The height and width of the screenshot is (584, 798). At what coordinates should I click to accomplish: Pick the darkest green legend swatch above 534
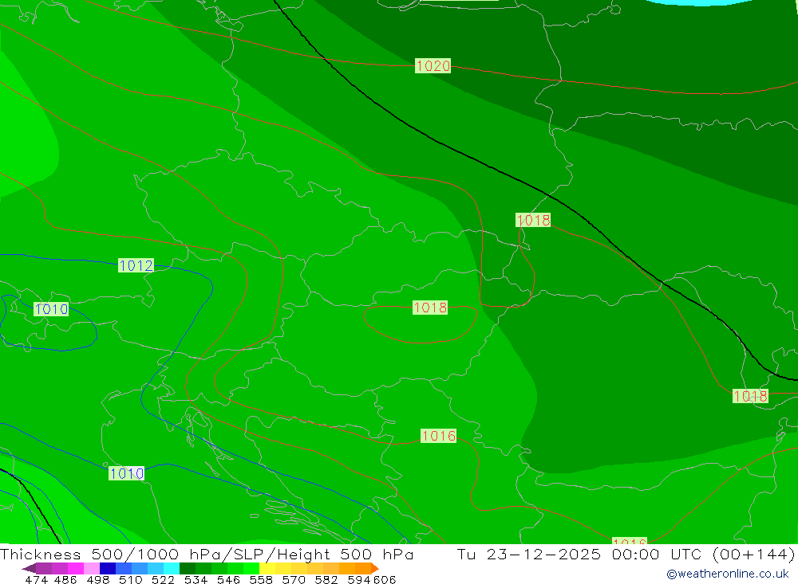[188, 568]
